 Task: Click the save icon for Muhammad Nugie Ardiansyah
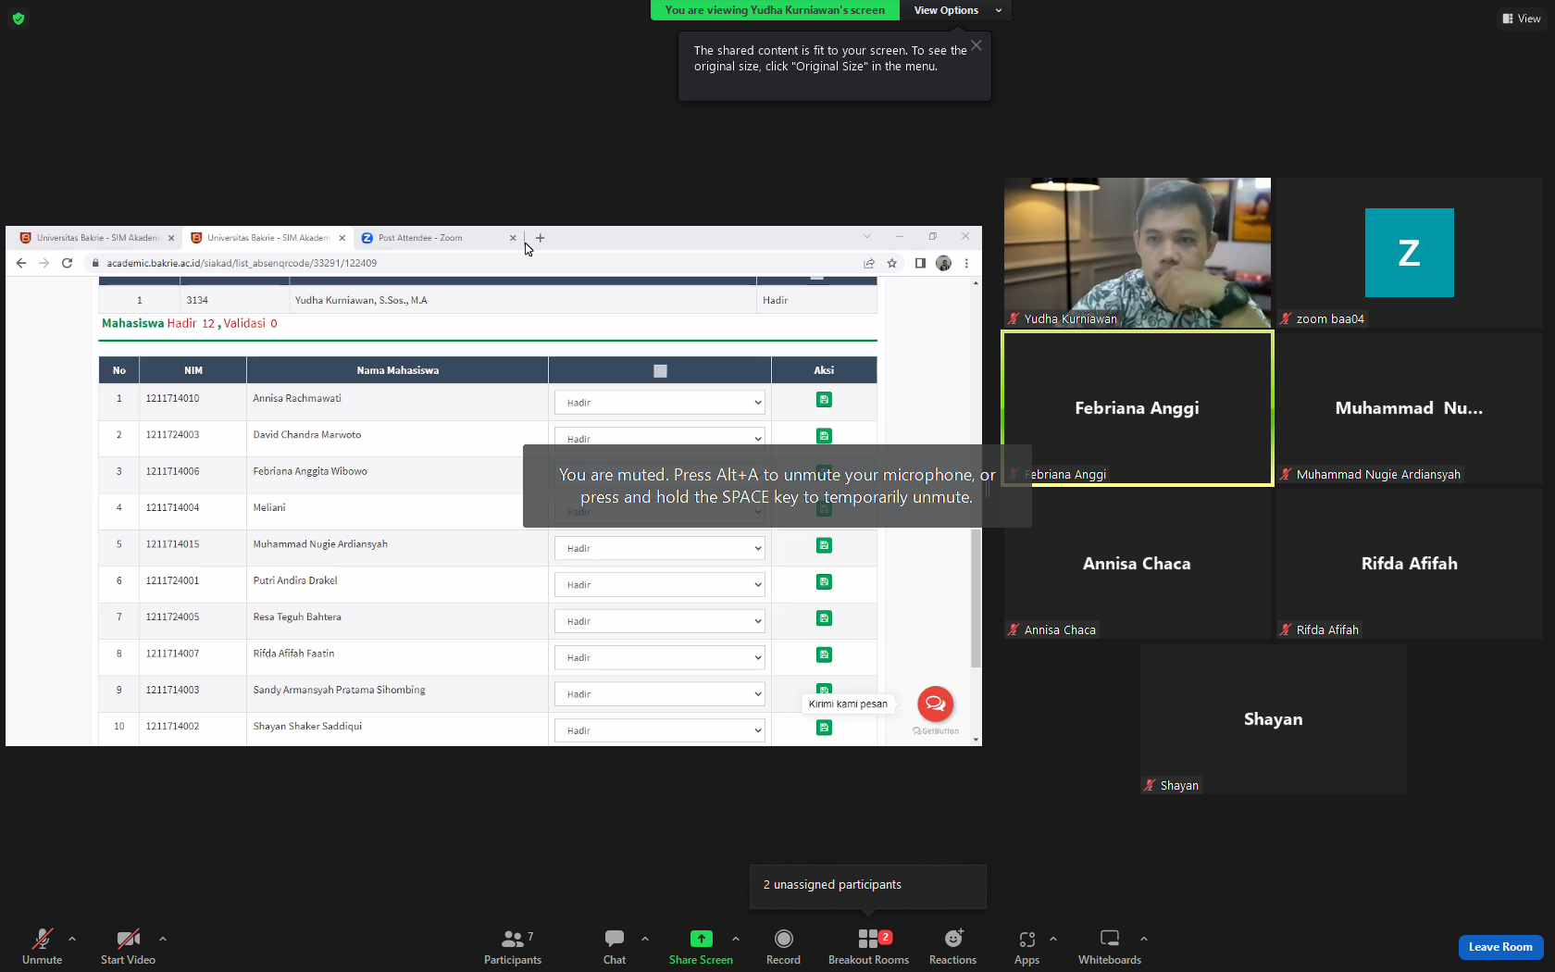tap(824, 545)
